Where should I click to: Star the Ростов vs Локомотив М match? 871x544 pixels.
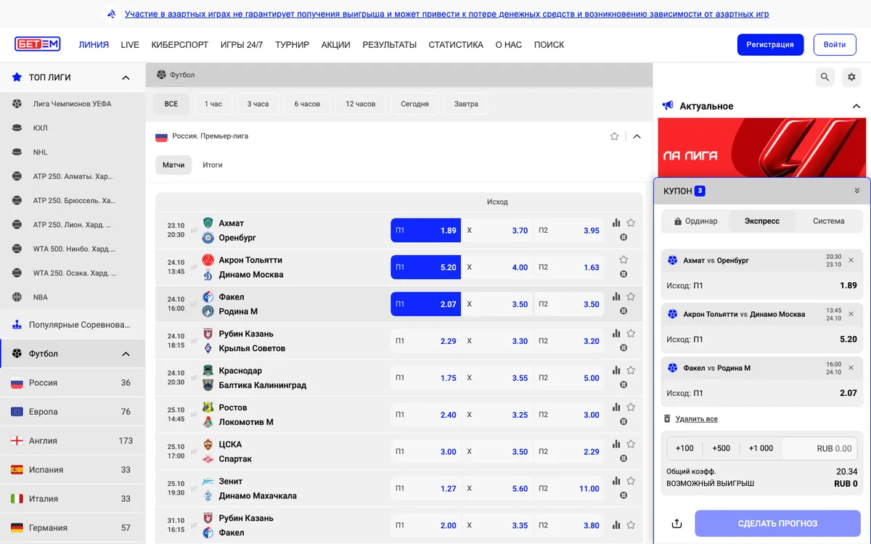coord(631,408)
